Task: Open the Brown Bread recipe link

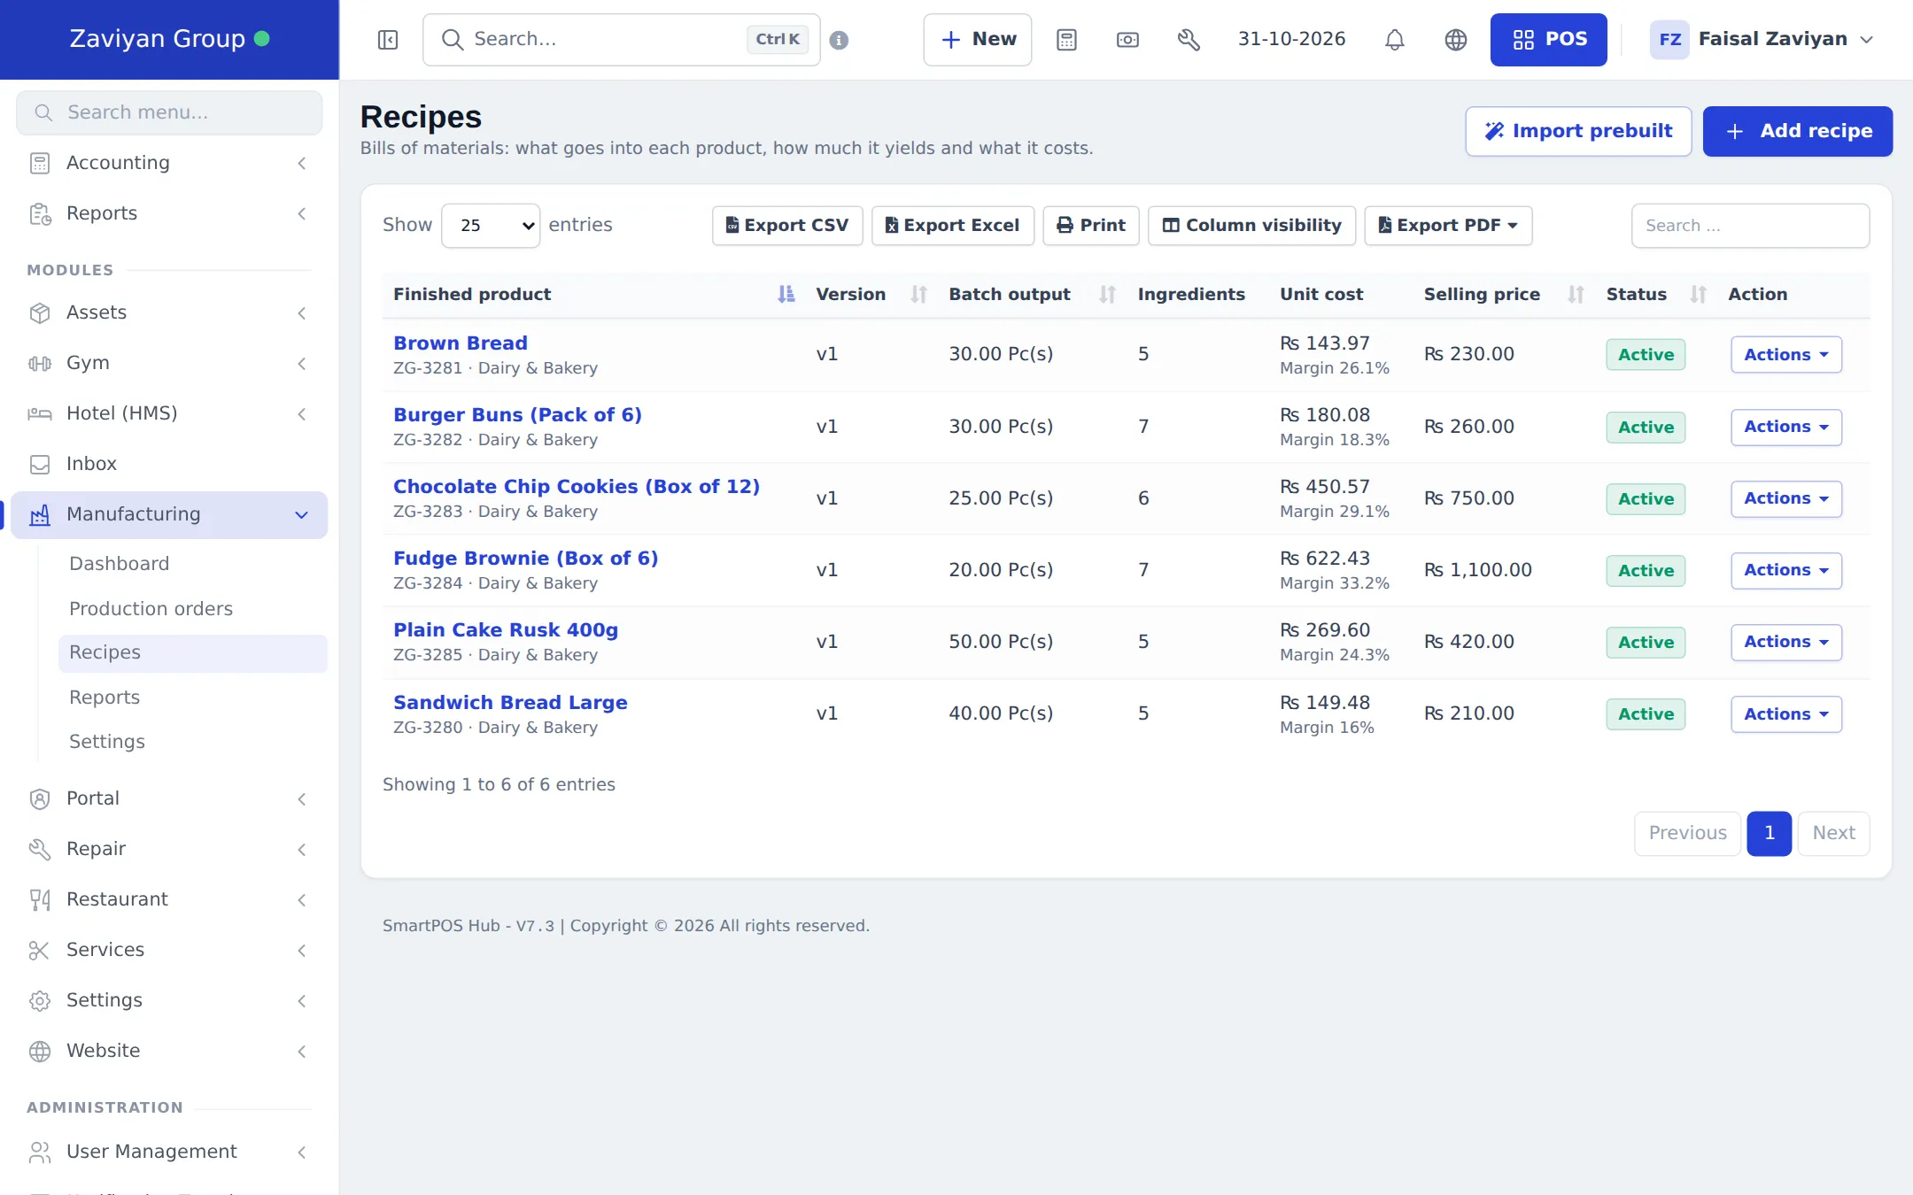Action: click(461, 343)
